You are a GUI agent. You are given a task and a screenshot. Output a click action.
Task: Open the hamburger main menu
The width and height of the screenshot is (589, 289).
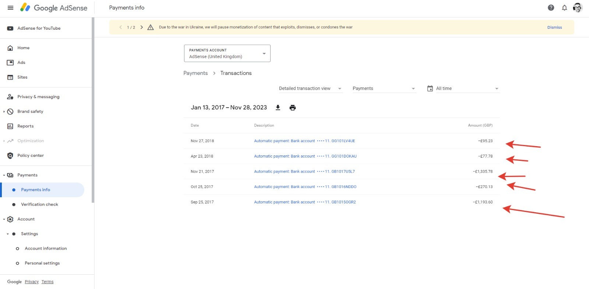click(10, 8)
